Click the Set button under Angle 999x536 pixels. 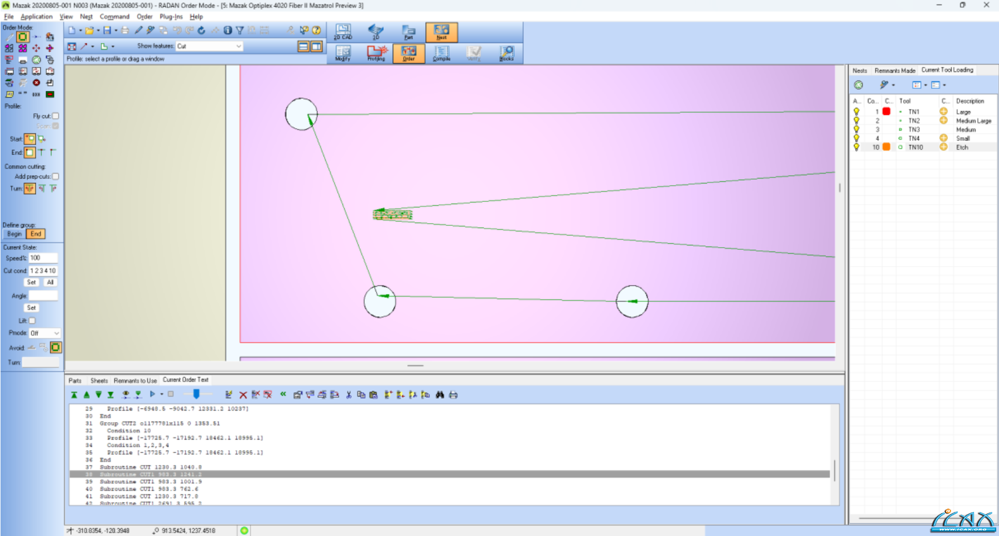pos(31,308)
